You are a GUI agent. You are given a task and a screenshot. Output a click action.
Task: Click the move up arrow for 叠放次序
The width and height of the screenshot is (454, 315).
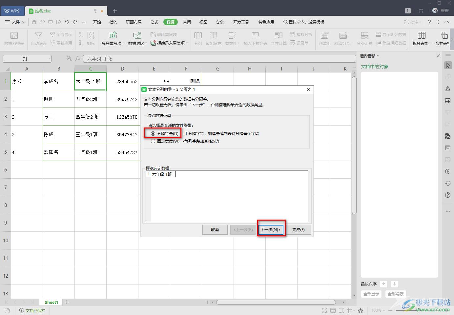383,284
